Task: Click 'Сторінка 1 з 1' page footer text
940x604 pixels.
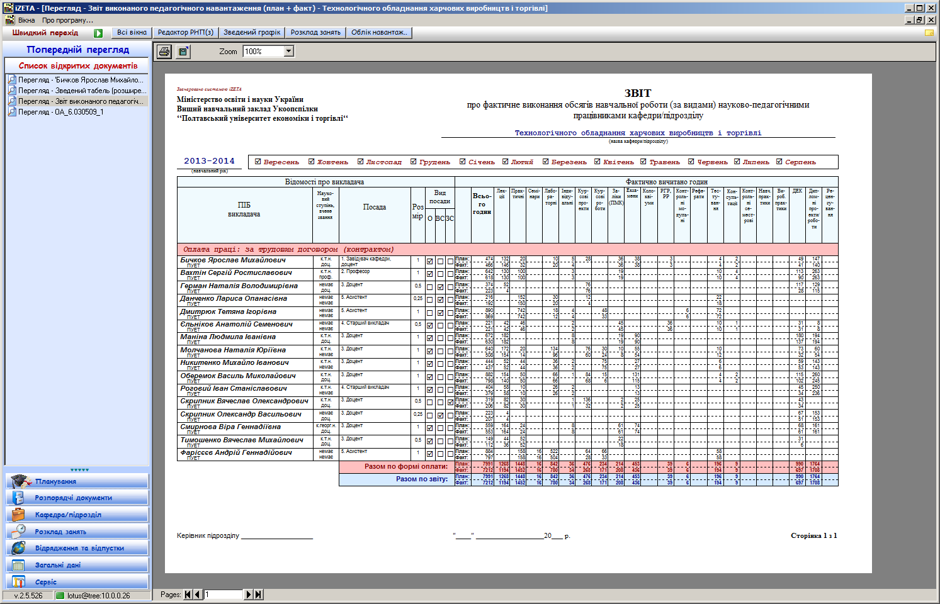Action: (x=813, y=535)
